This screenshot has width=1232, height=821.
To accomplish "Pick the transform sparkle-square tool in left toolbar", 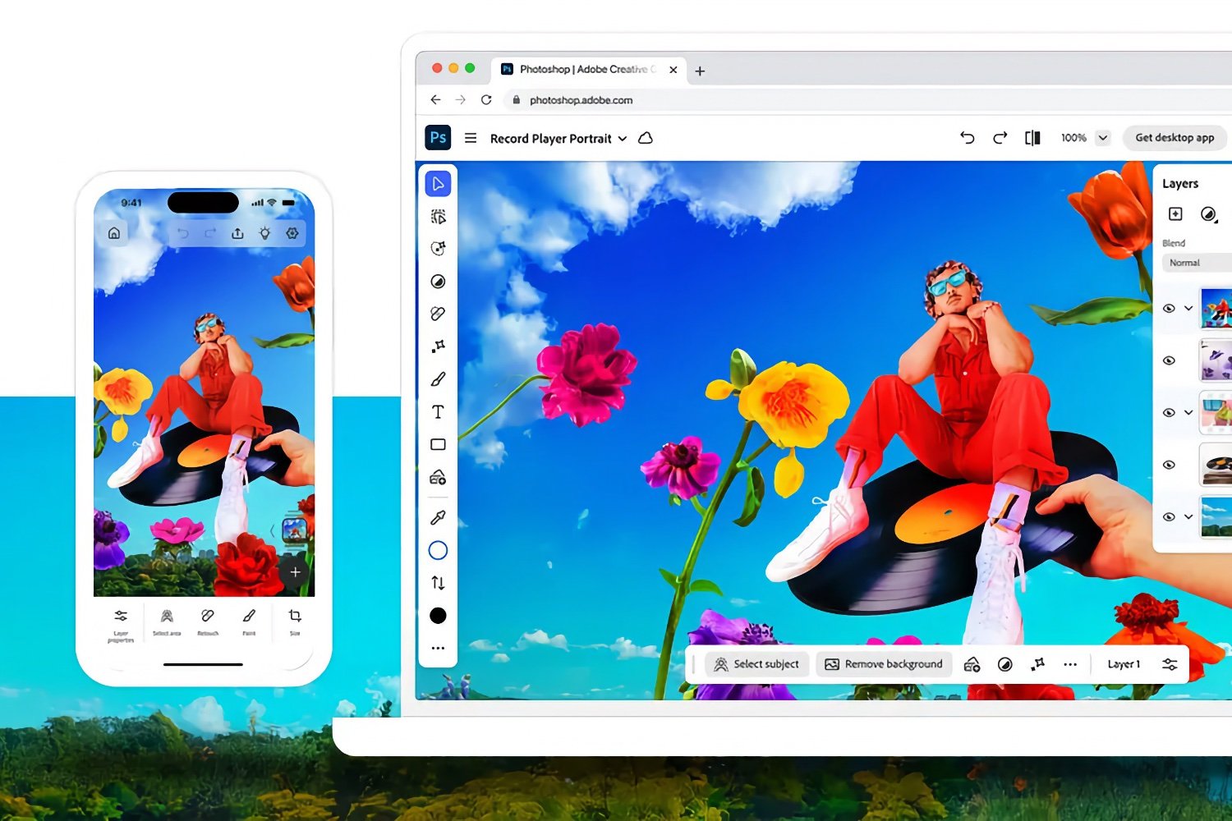I will point(438,346).
